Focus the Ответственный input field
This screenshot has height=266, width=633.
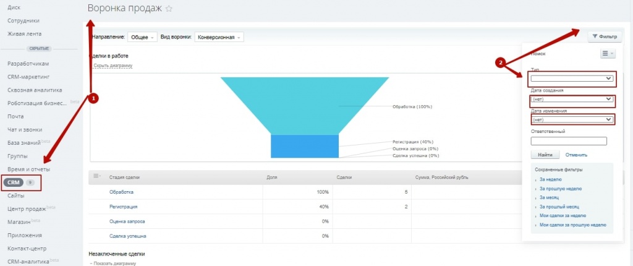568,141
